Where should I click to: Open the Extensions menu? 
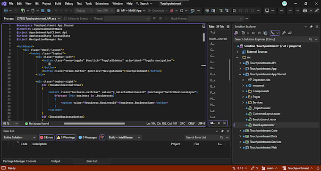point(102,4)
